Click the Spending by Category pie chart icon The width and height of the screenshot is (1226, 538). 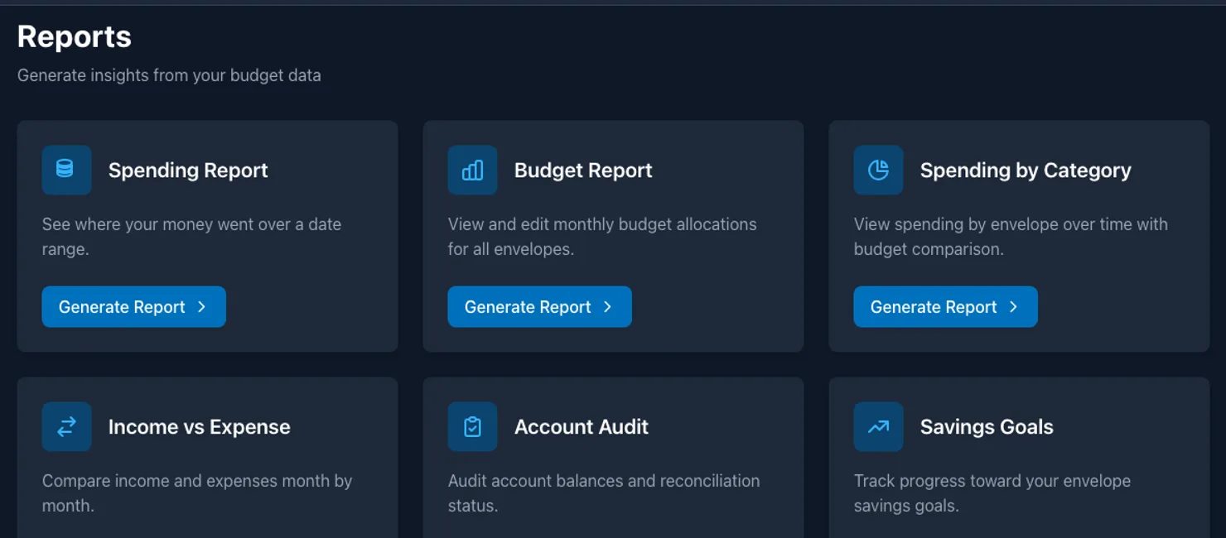(878, 170)
